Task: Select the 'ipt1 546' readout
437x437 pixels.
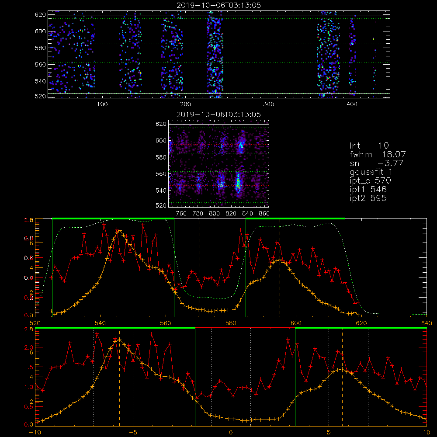Action: pyautogui.click(x=368, y=190)
